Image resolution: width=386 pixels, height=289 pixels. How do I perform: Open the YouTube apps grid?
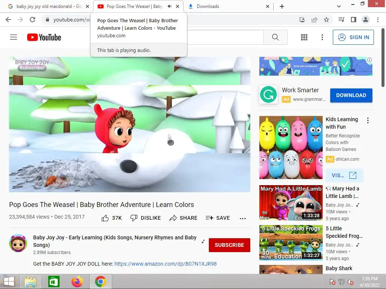304,37
